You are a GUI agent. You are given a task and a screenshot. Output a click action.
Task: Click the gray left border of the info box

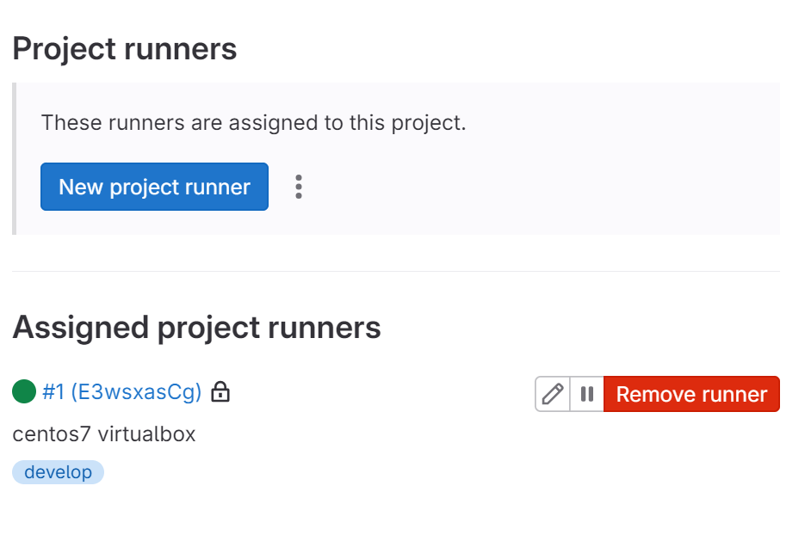pos(14,158)
